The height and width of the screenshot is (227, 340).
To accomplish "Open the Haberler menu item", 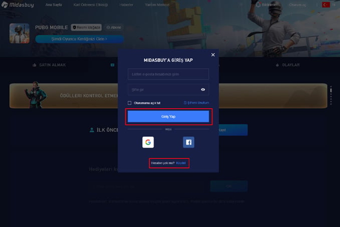I will click(126, 5).
